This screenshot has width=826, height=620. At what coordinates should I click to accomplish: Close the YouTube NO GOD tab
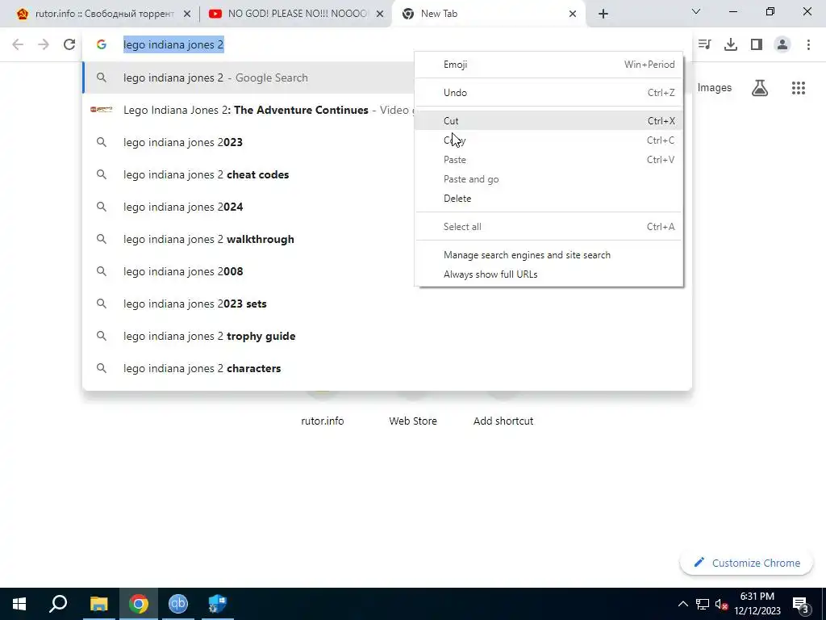(380, 14)
